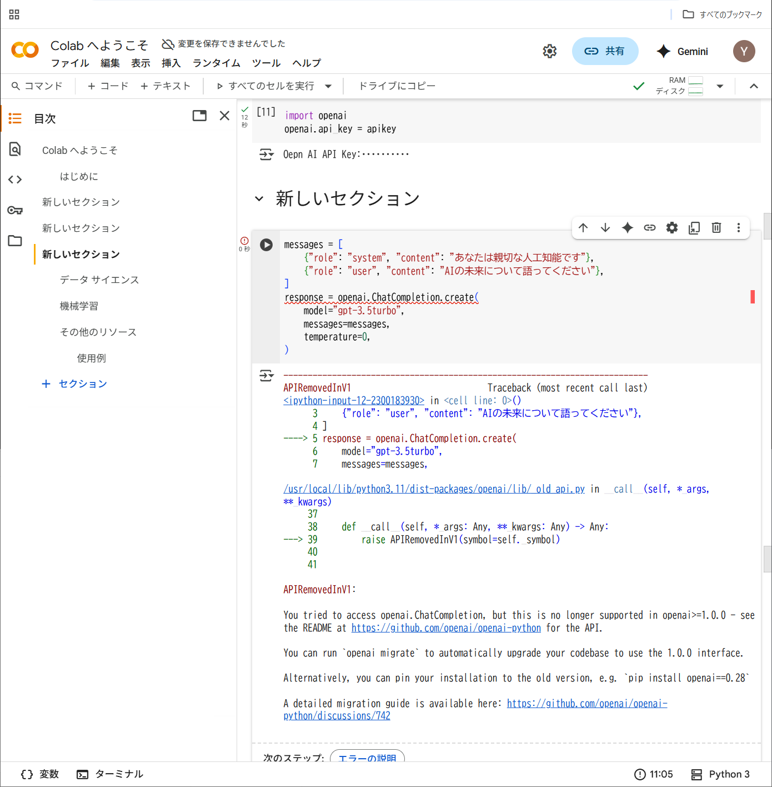Collapse the 新しいセクション heading
772x787 pixels.
(259, 199)
